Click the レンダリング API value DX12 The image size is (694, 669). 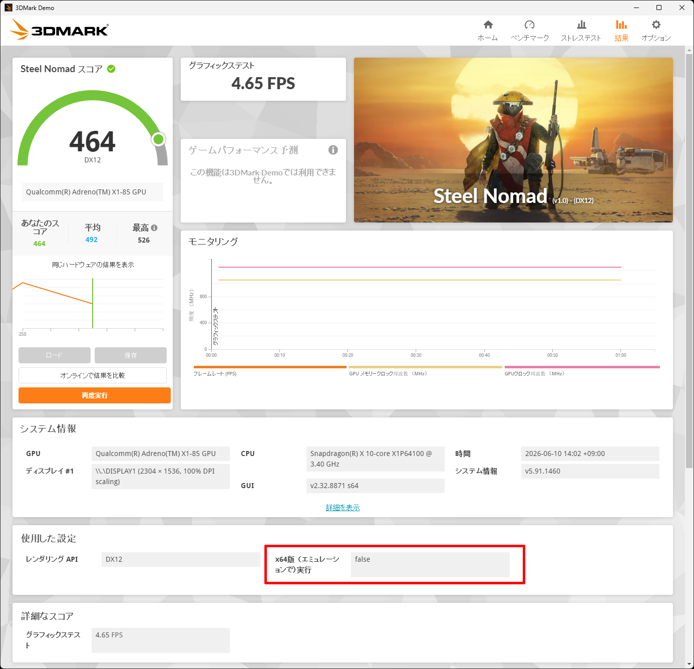point(181,559)
